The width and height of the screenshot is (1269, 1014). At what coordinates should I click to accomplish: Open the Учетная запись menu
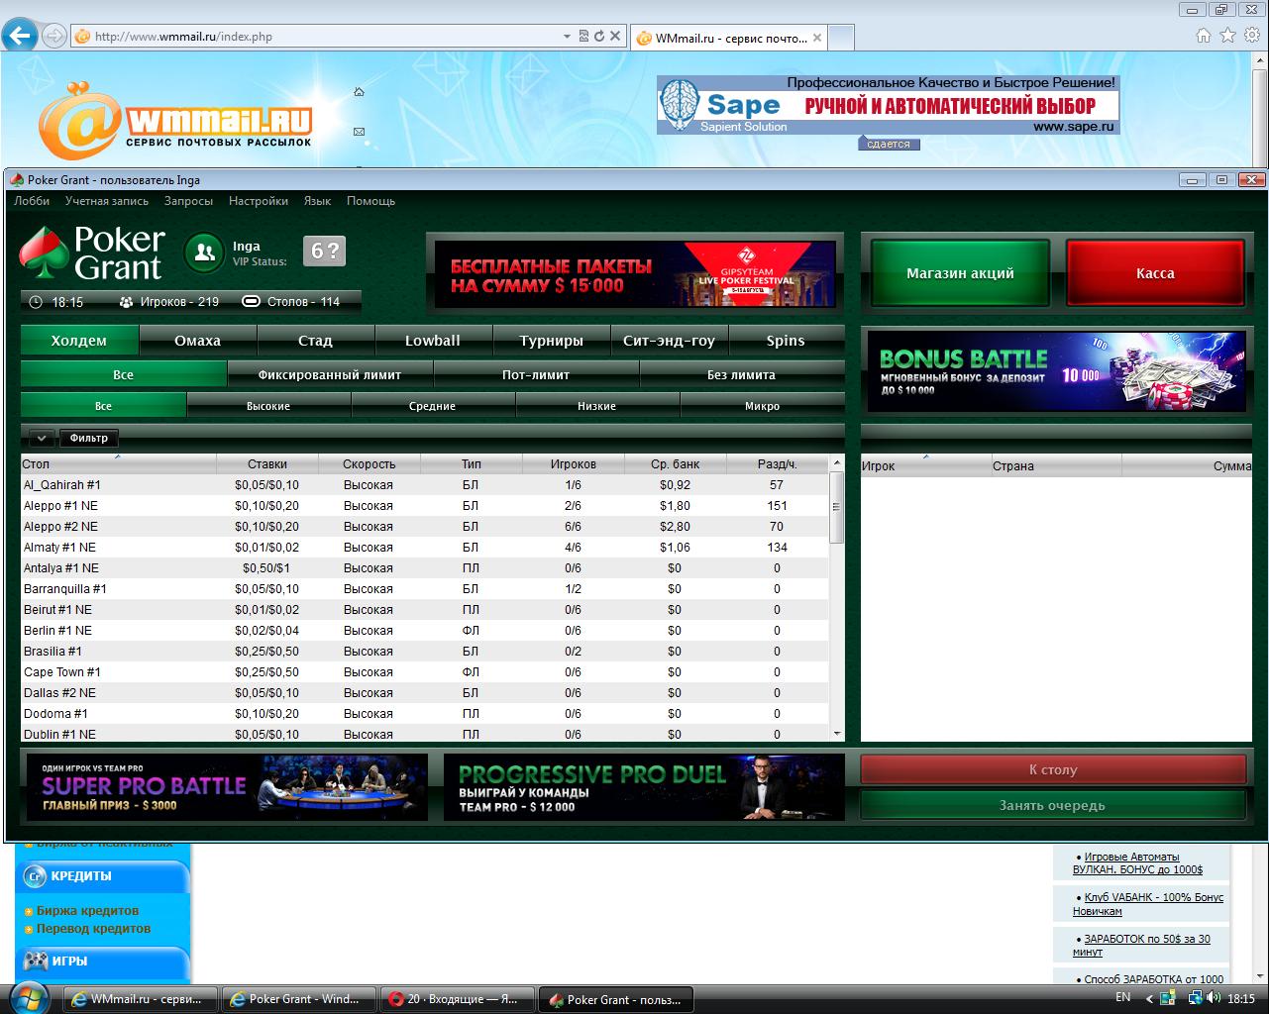tap(107, 201)
